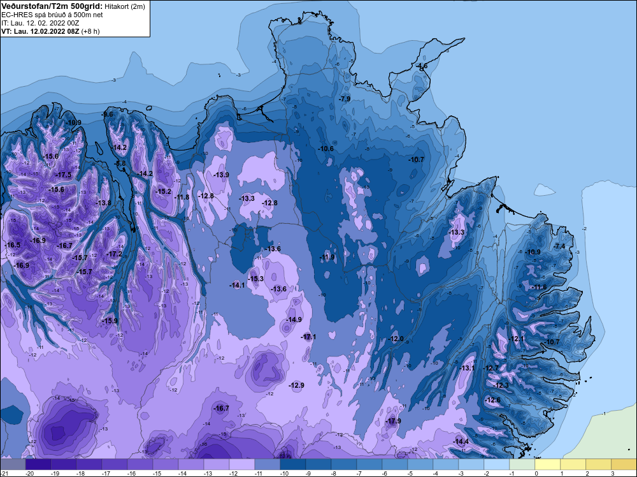
Task: Click the legend swatch between -17 and -16
Action: pyautogui.click(x=115, y=464)
